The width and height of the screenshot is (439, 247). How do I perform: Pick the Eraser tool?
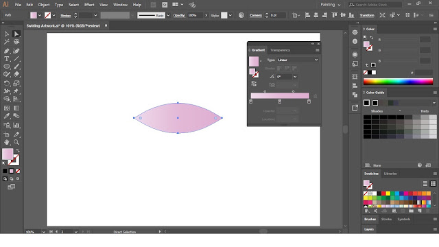(x=16, y=75)
